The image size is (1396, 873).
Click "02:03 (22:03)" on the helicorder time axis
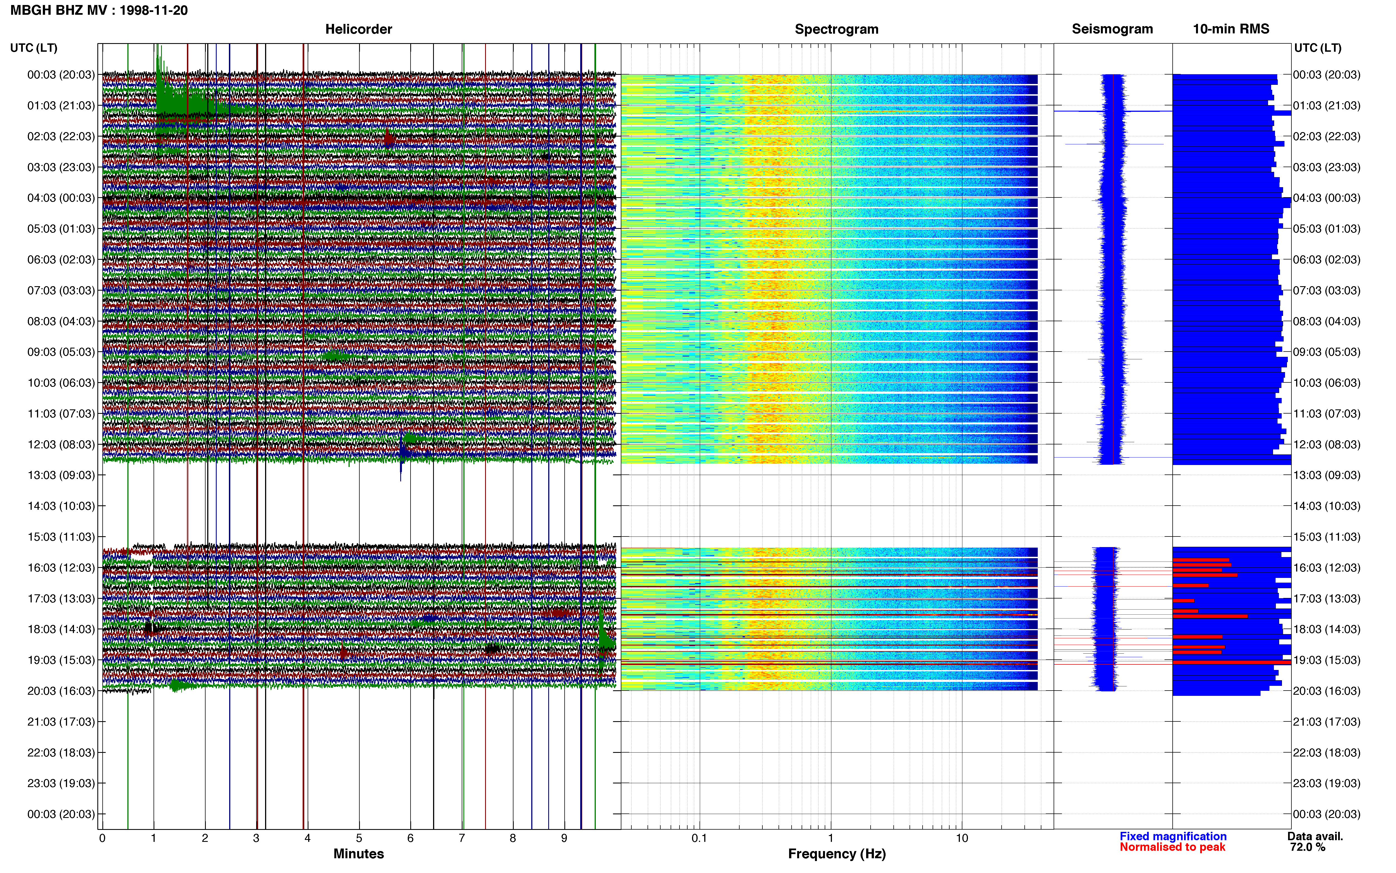click(x=61, y=136)
